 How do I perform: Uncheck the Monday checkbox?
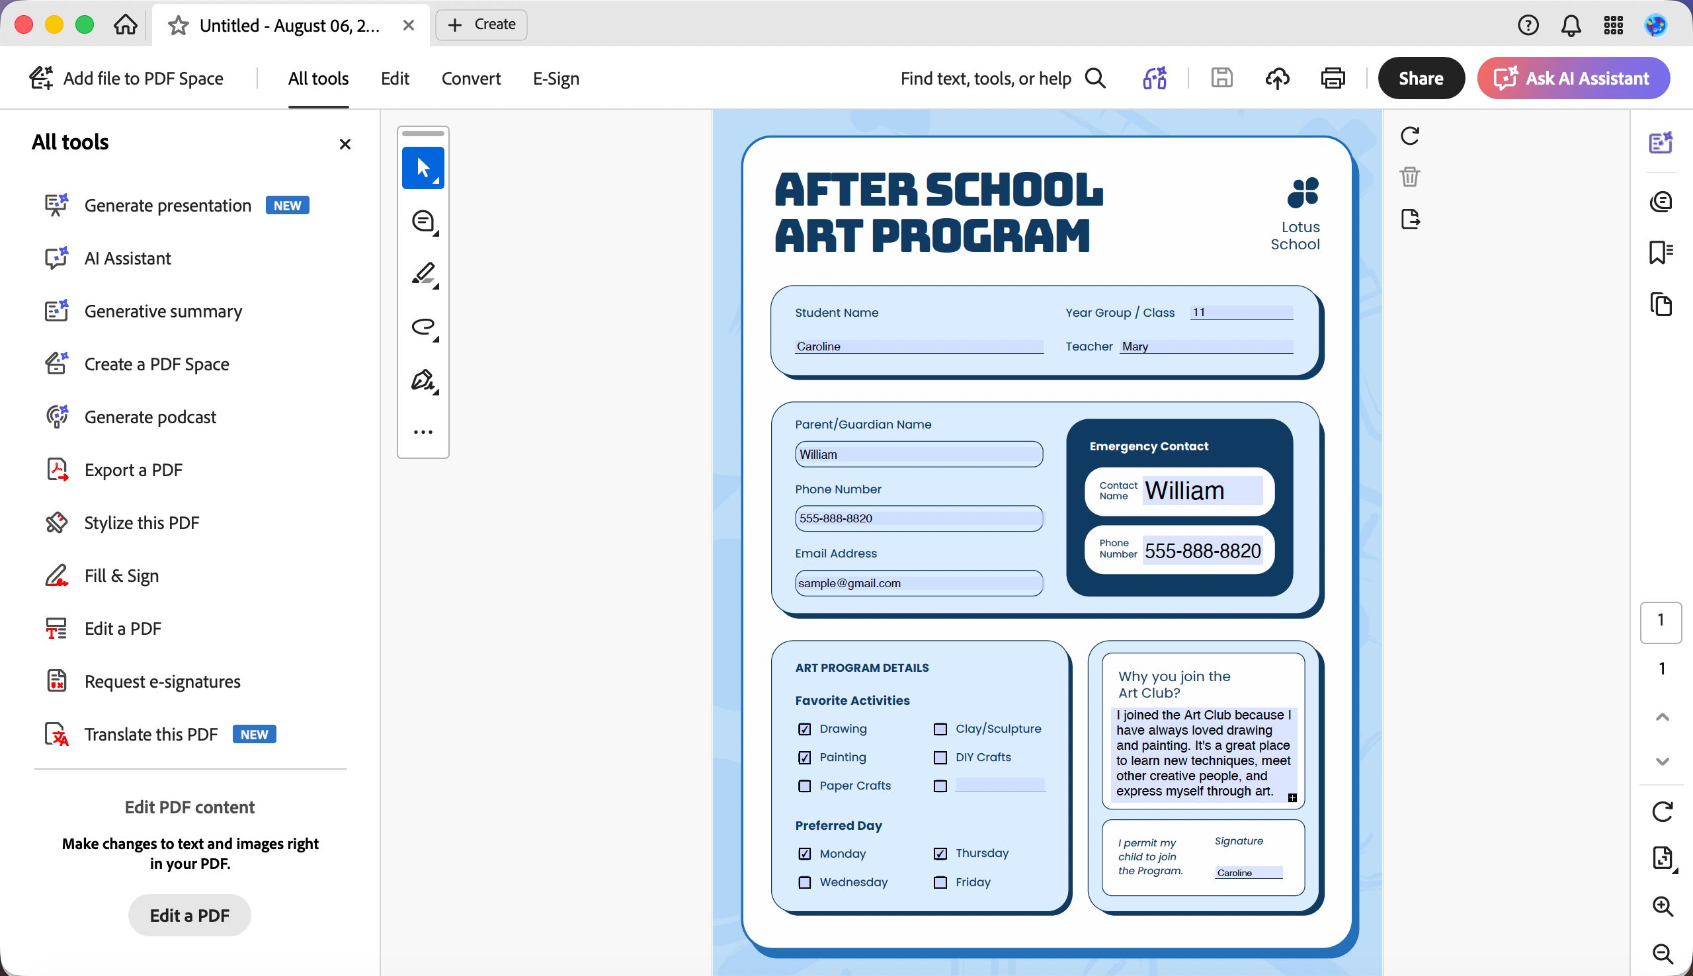tap(804, 853)
